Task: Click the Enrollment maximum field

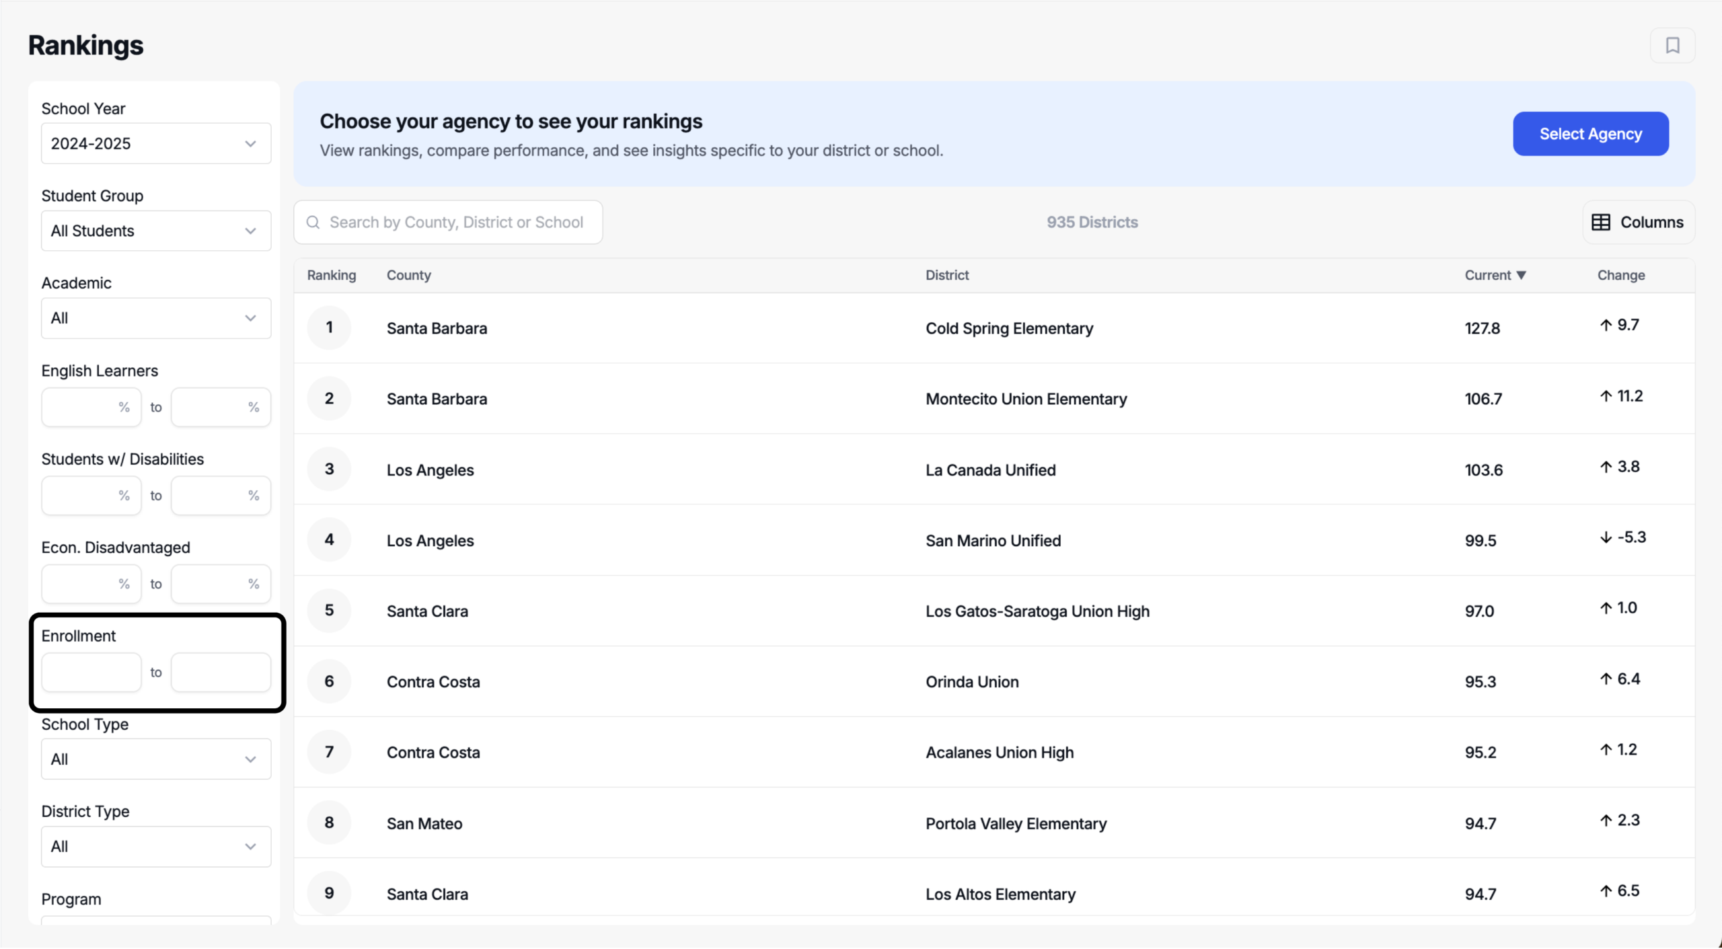Action: pos(221,672)
